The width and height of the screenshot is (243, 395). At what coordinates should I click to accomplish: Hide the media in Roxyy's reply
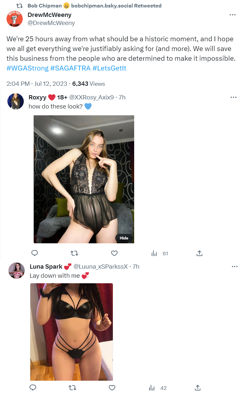coord(124,238)
